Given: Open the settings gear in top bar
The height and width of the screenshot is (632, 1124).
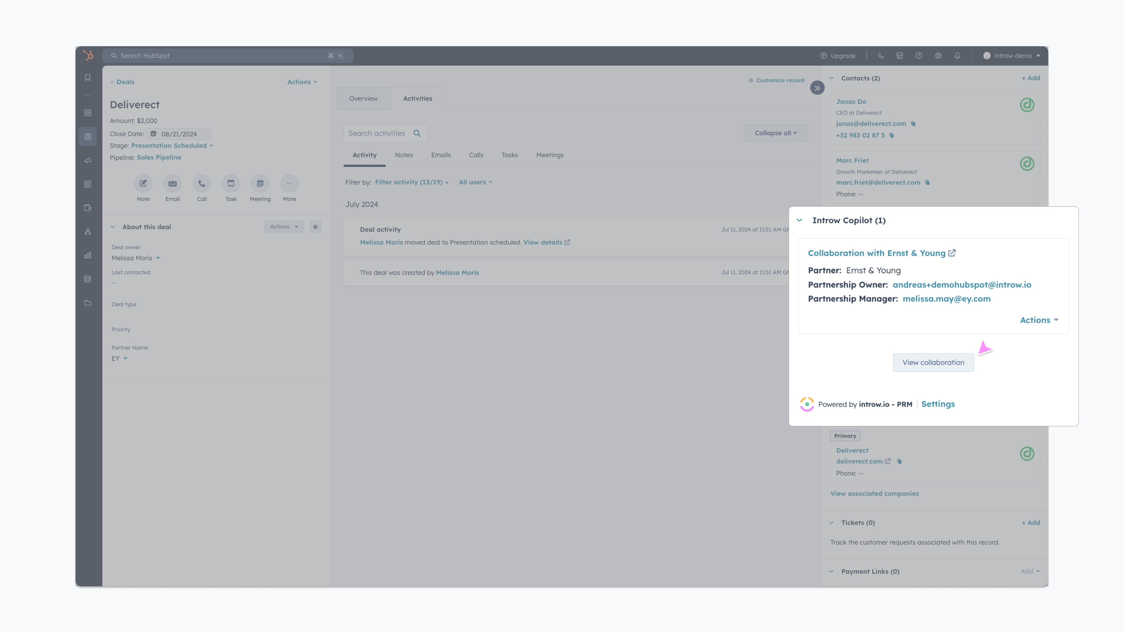Looking at the screenshot, I should click(938, 56).
